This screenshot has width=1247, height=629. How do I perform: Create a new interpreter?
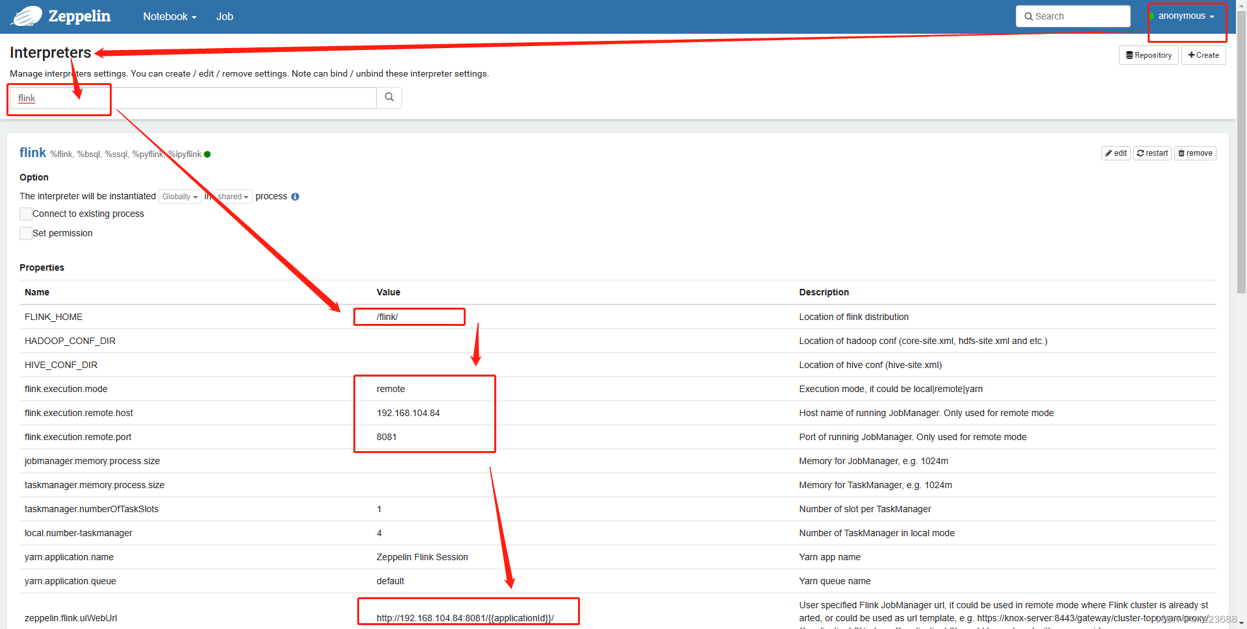(1203, 55)
